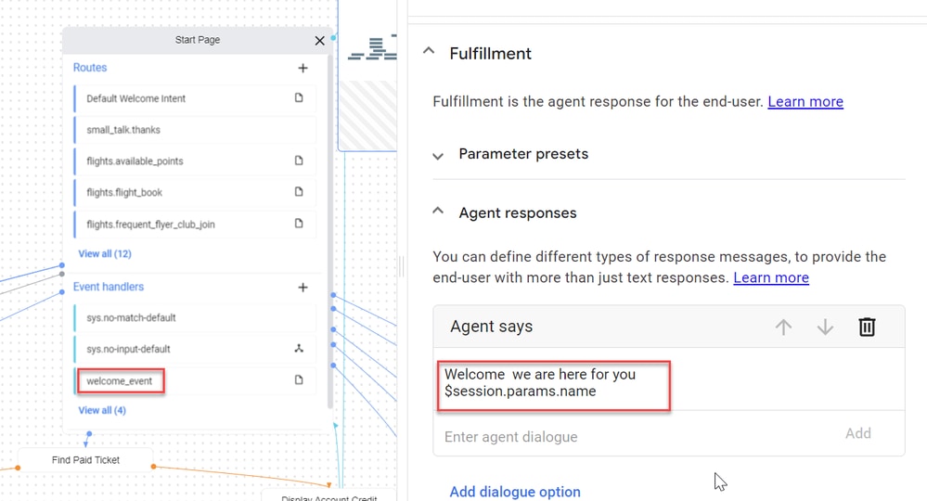Open View all (12) routes link

[105, 253]
